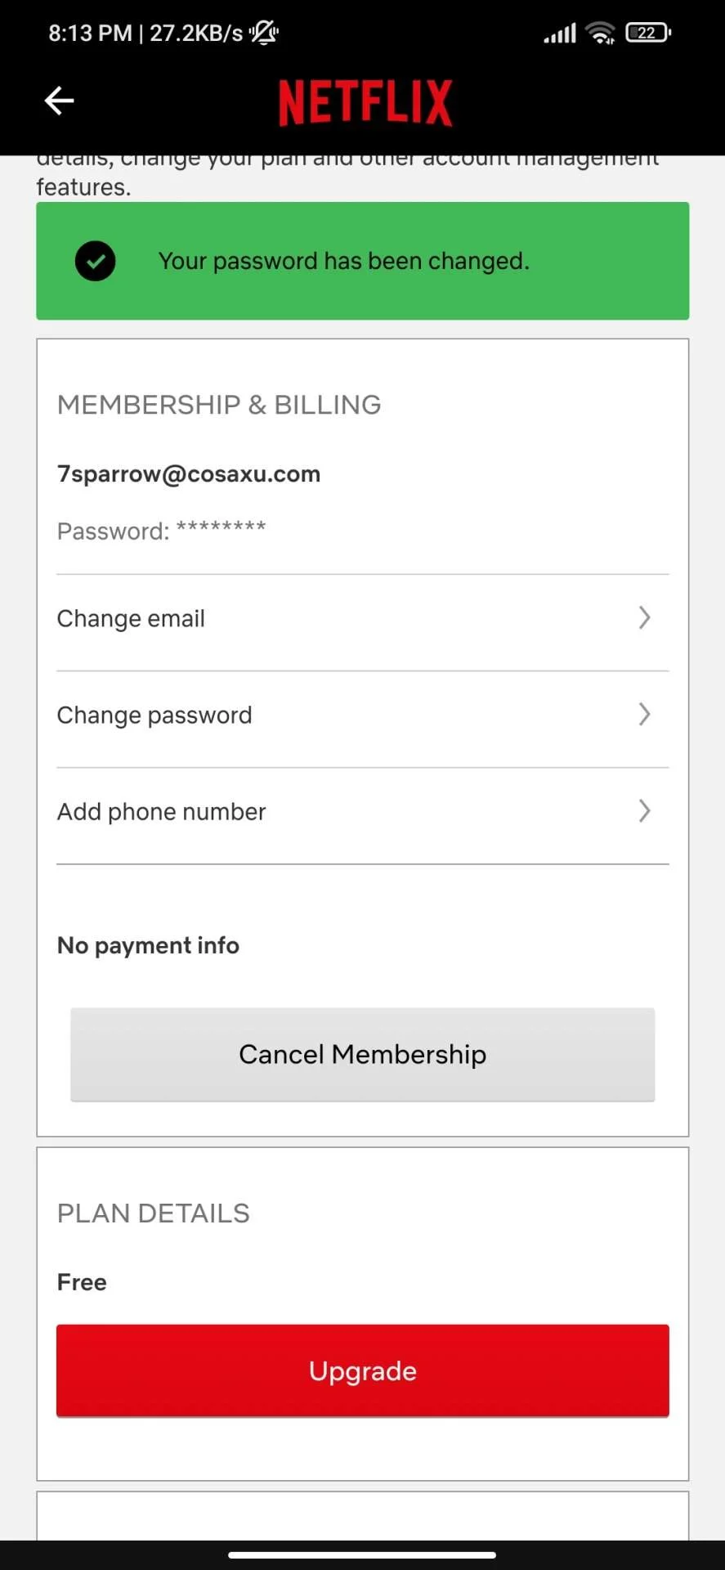Click the Netflix logo
The width and height of the screenshot is (725, 1570).
click(365, 102)
